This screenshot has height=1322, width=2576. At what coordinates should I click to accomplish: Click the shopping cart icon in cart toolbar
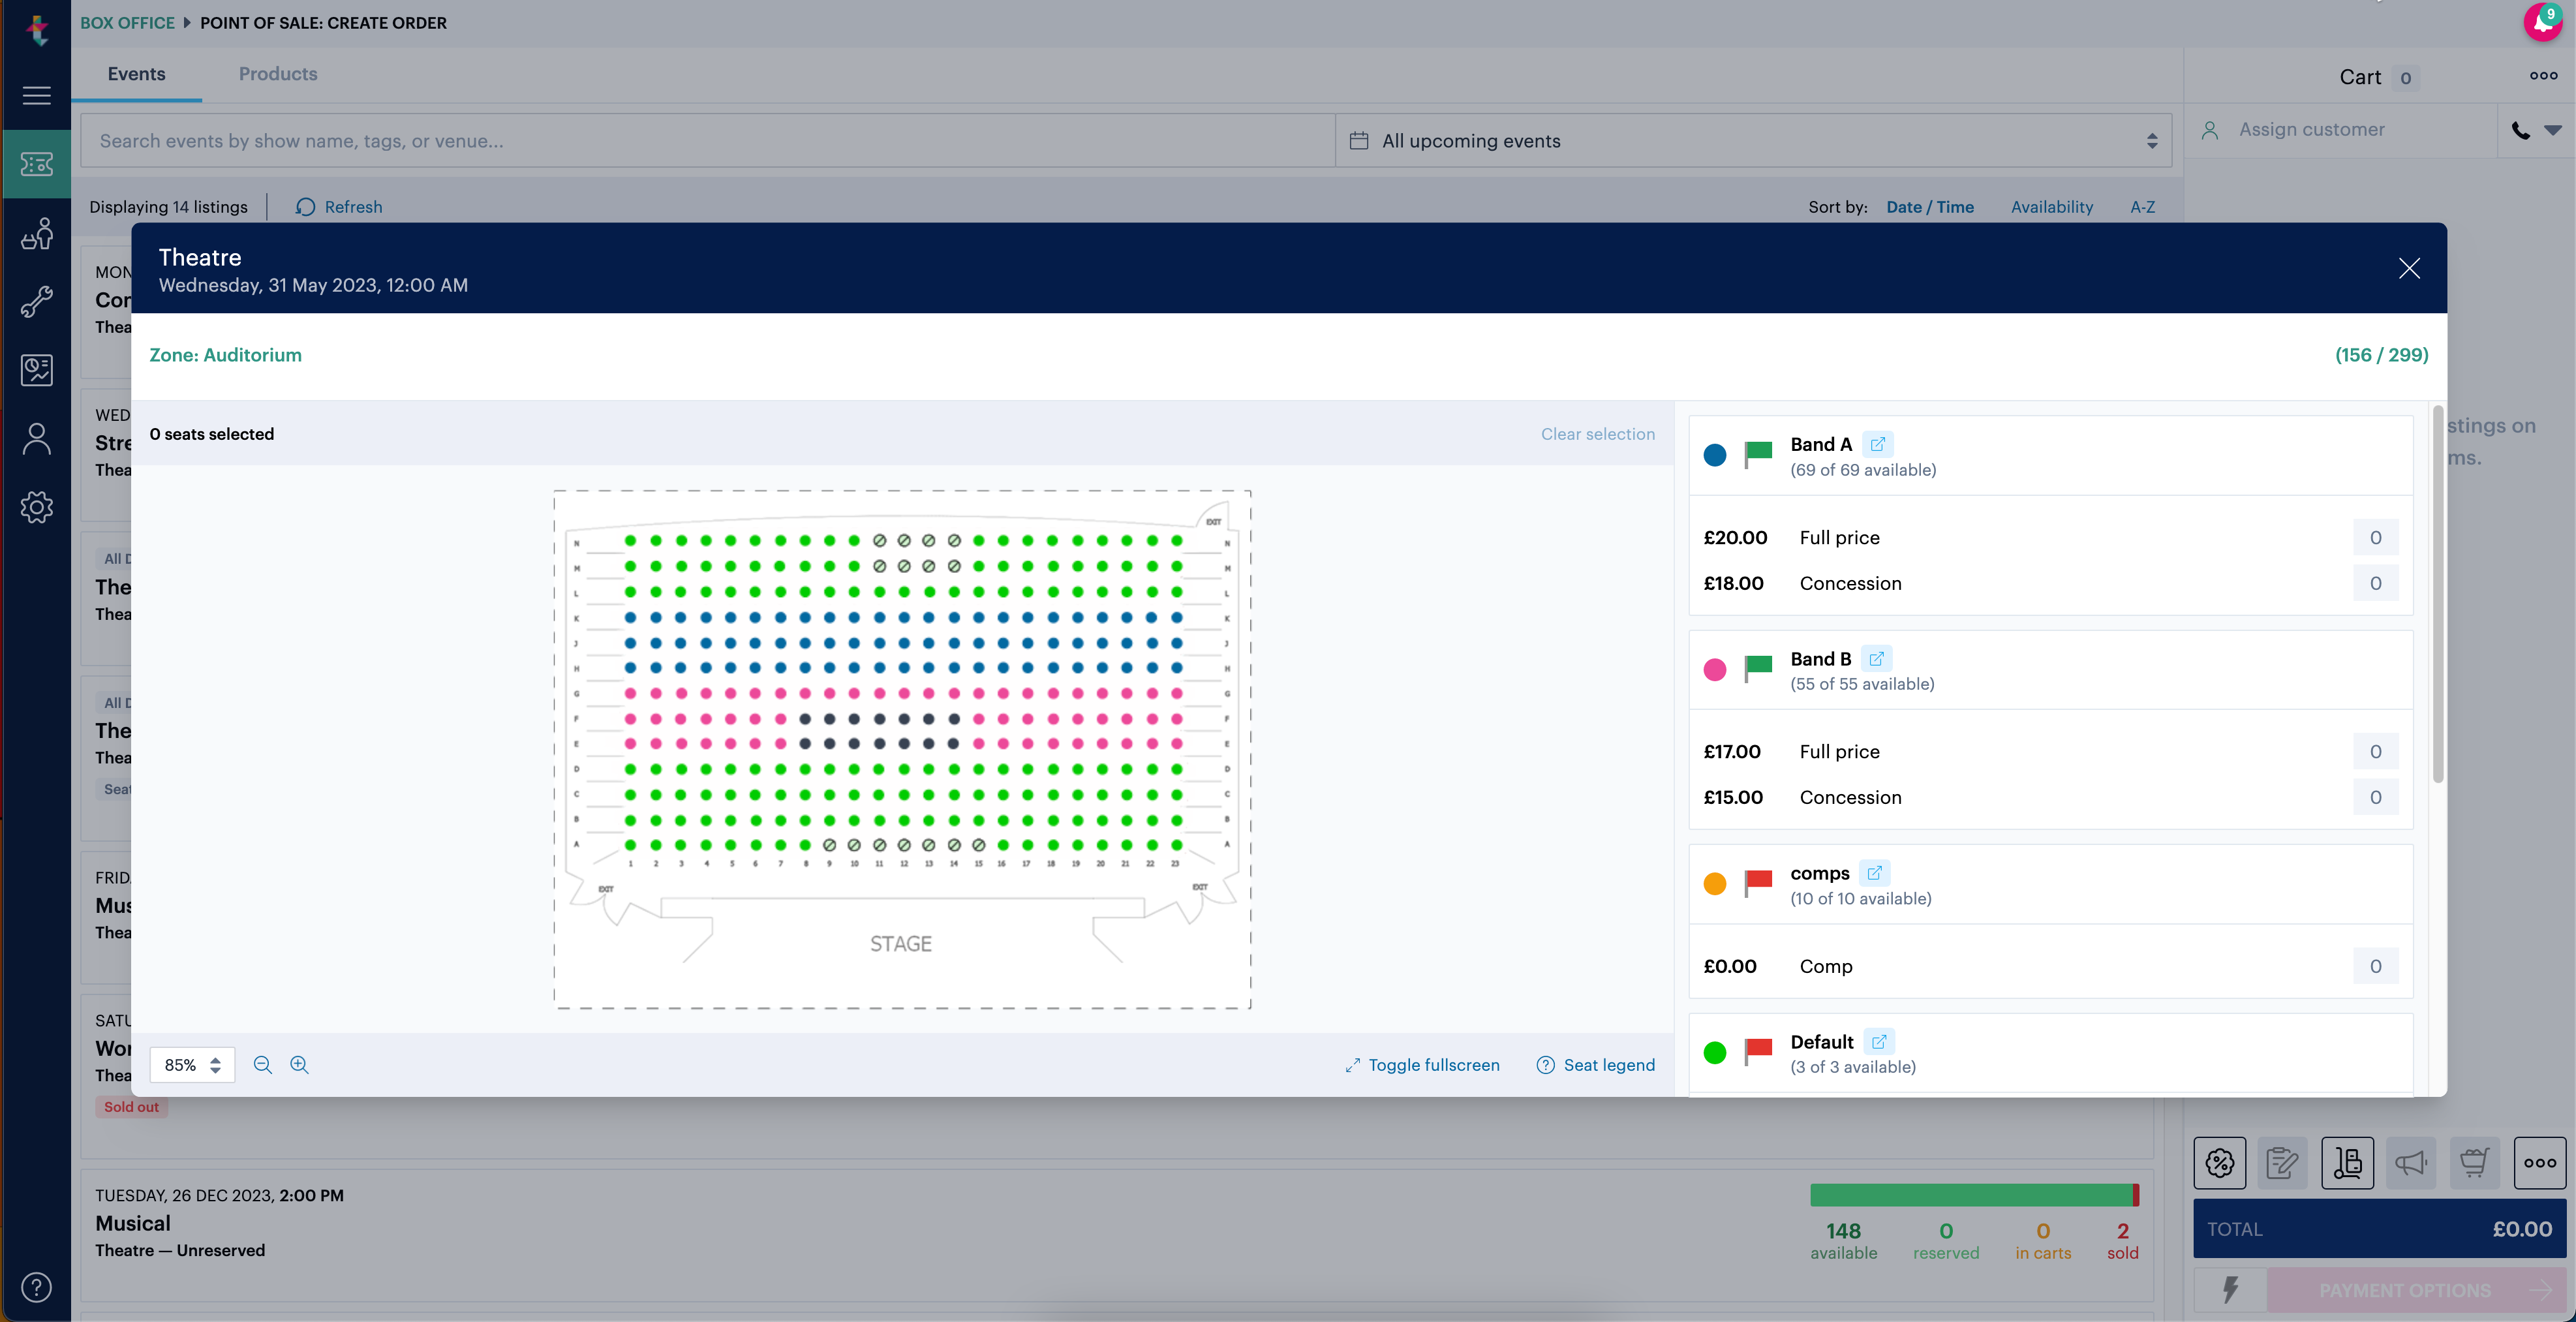coord(2475,1163)
